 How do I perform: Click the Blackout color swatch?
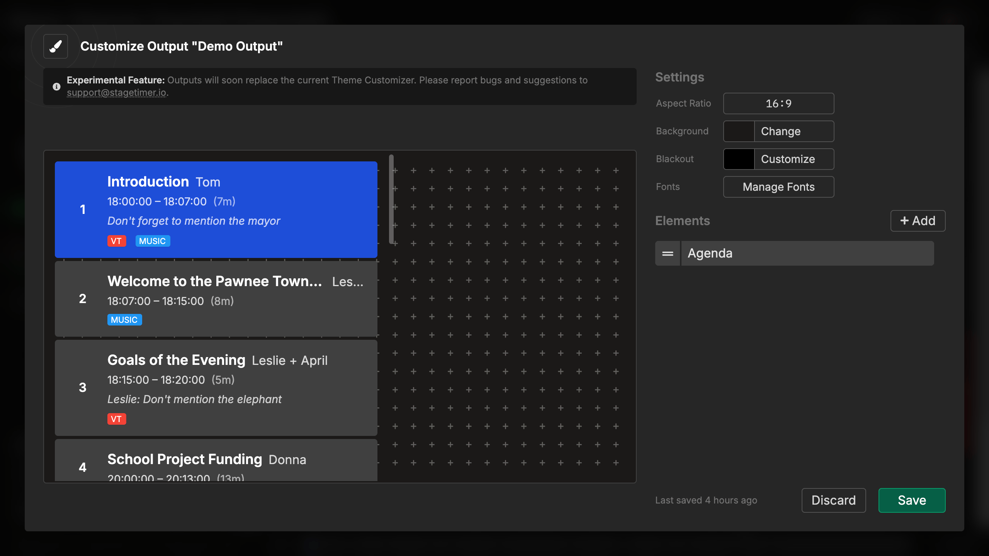739,159
